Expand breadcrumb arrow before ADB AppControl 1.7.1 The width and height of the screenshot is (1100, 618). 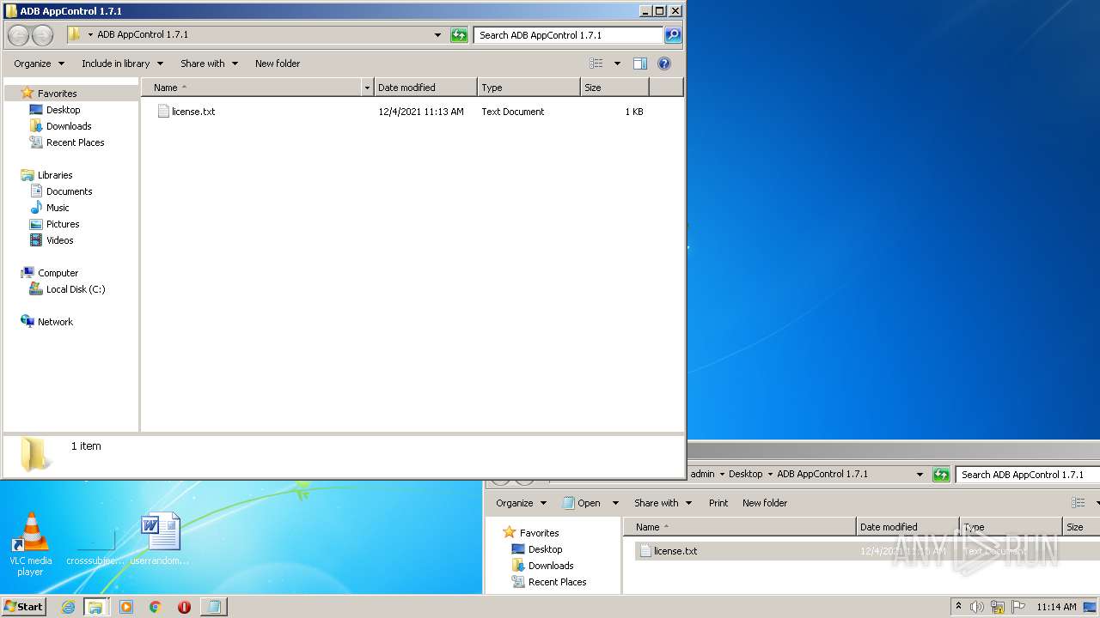[x=90, y=35]
